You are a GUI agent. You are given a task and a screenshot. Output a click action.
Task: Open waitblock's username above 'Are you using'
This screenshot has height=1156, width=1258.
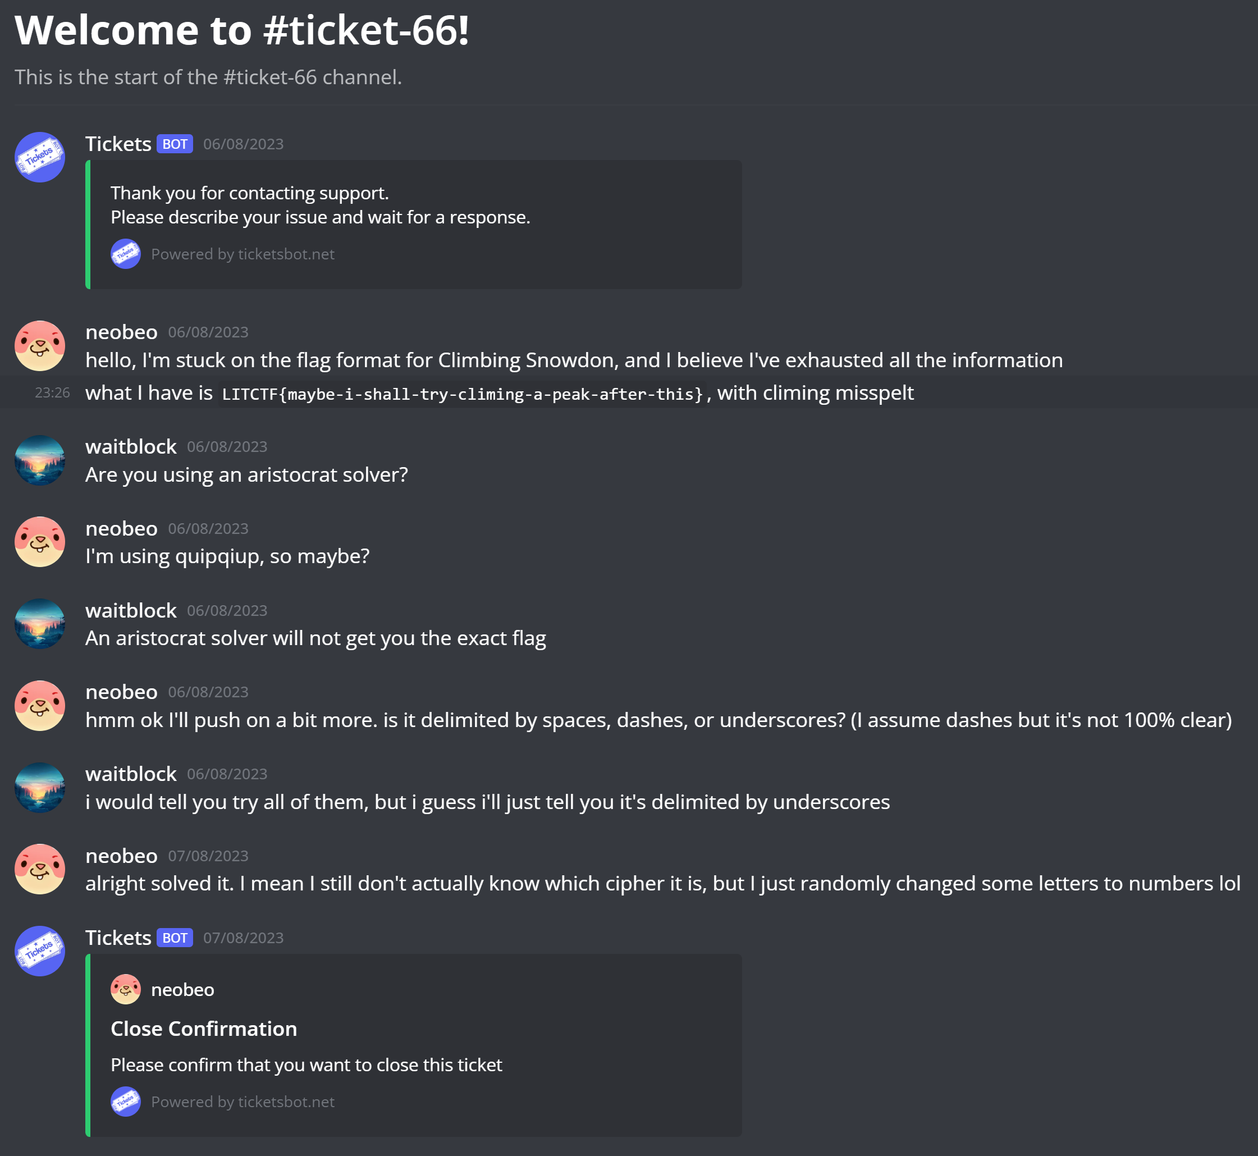click(x=131, y=447)
